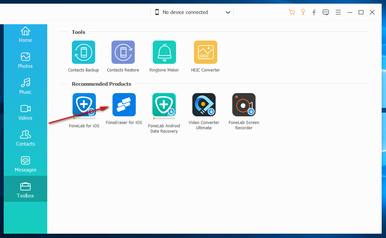The width and height of the screenshot is (386, 238).
Task: Open the Music section
Action: pos(25,86)
